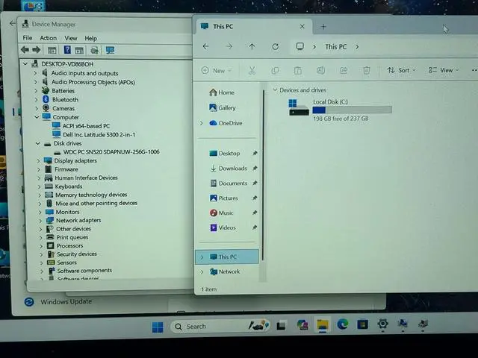The image size is (478, 358).
Task: Open the Help menu in Device Manager
Action: (90, 38)
